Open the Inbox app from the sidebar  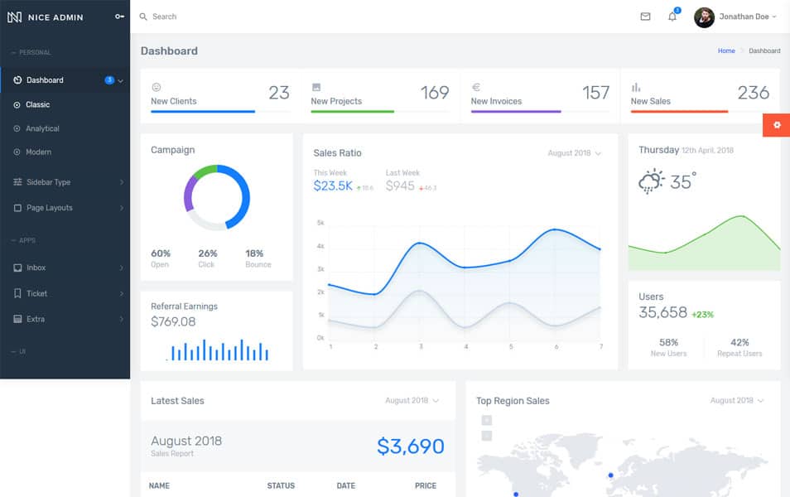18,268
